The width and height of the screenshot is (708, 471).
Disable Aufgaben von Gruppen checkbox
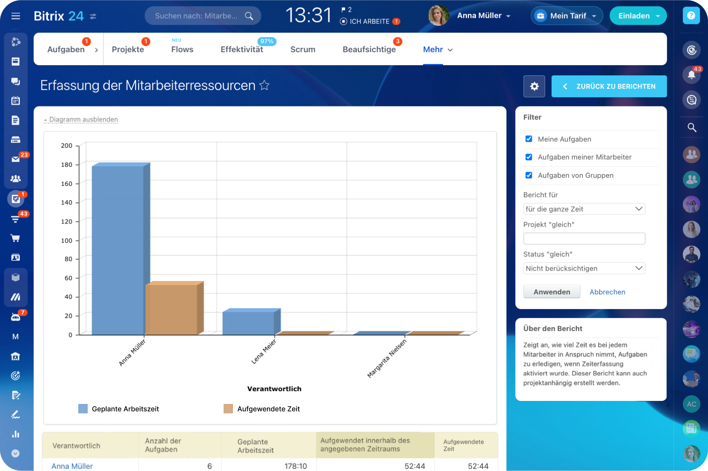coord(529,175)
